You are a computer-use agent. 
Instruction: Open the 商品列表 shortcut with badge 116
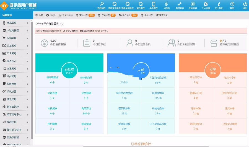(85, 15)
